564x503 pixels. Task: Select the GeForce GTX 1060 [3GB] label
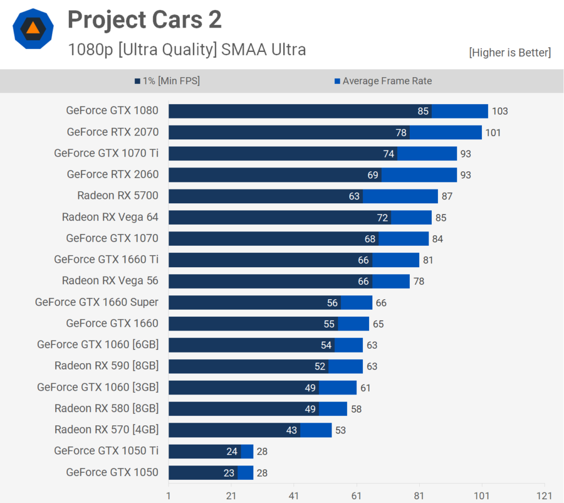click(98, 387)
